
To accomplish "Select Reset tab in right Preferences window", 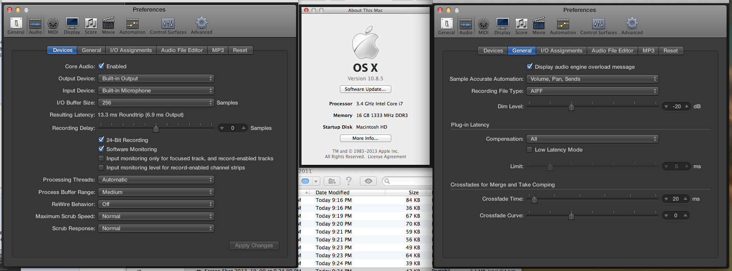I will pos(671,50).
